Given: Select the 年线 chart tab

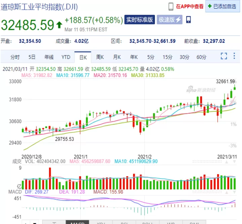Looking at the screenshot, I should coord(49,57).
